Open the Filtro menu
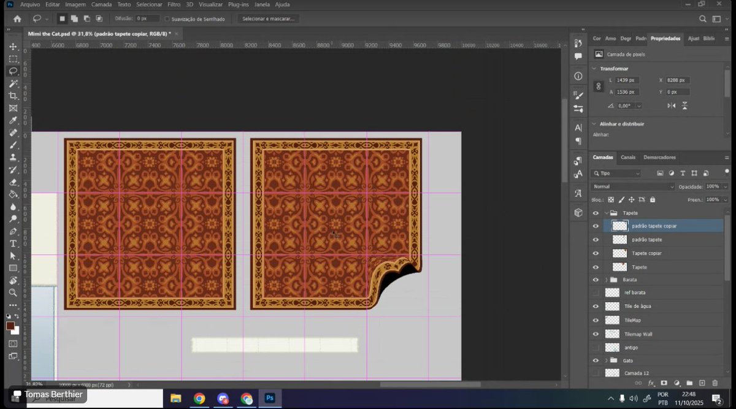 174,4
